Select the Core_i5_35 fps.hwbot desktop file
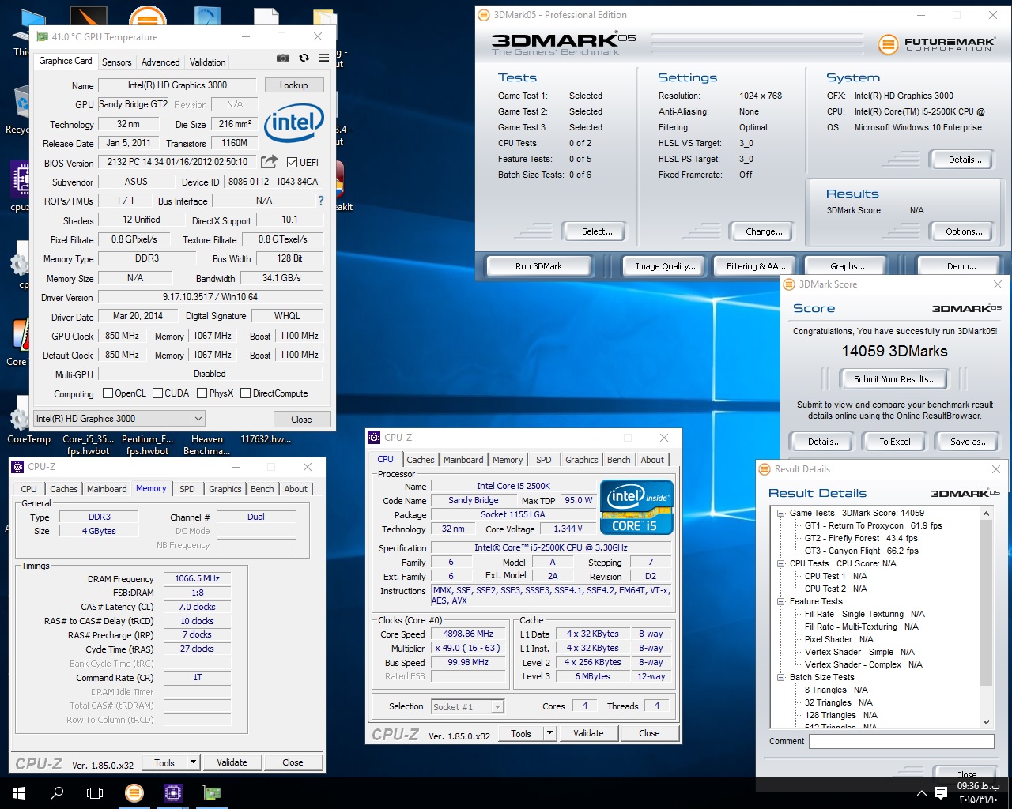The width and height of the screenshot is (1012, 809). point(88,445)
